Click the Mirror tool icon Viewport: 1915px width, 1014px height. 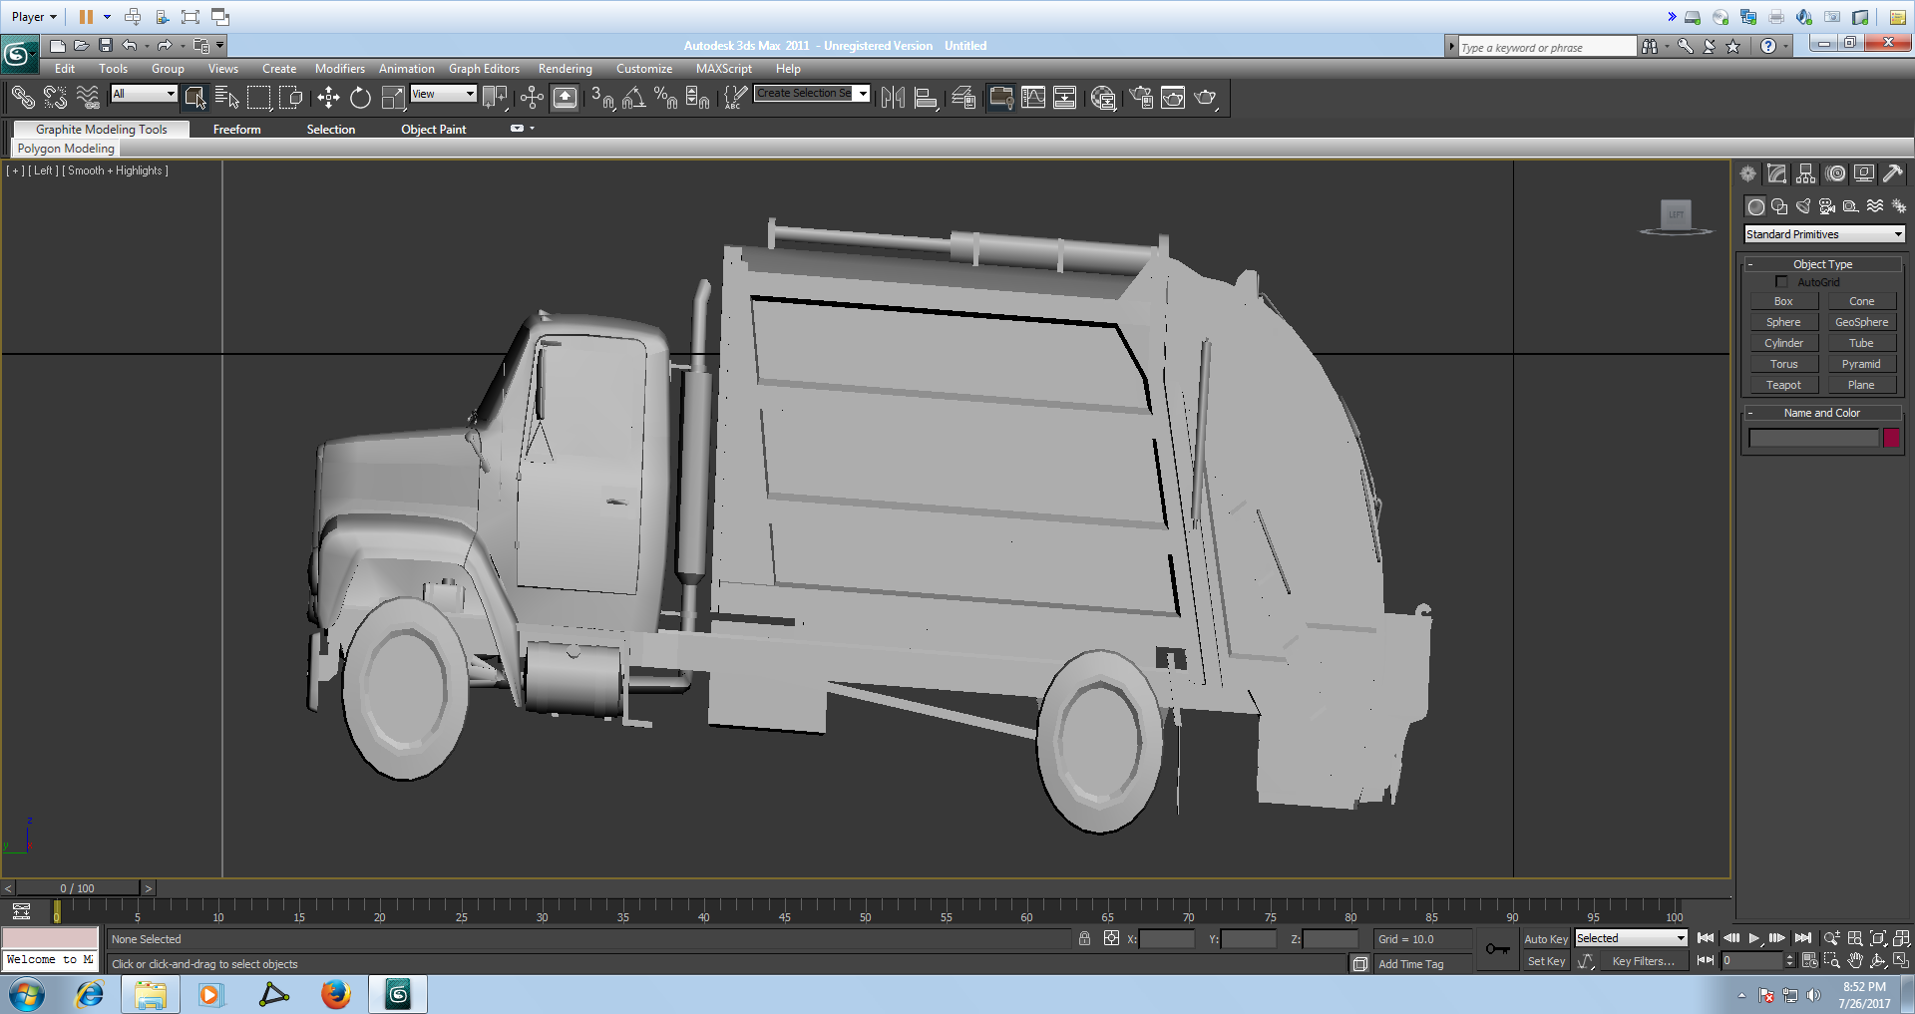(x=893, y=98)
